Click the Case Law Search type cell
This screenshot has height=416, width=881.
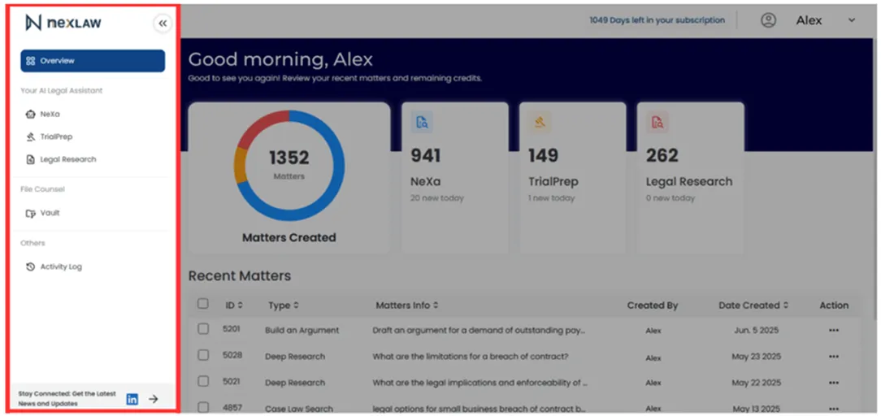[299, 409]
